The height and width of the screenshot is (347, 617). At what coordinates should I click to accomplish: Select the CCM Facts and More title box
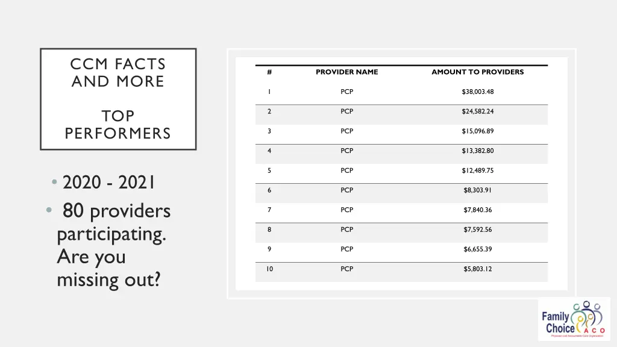coord(118,99)
